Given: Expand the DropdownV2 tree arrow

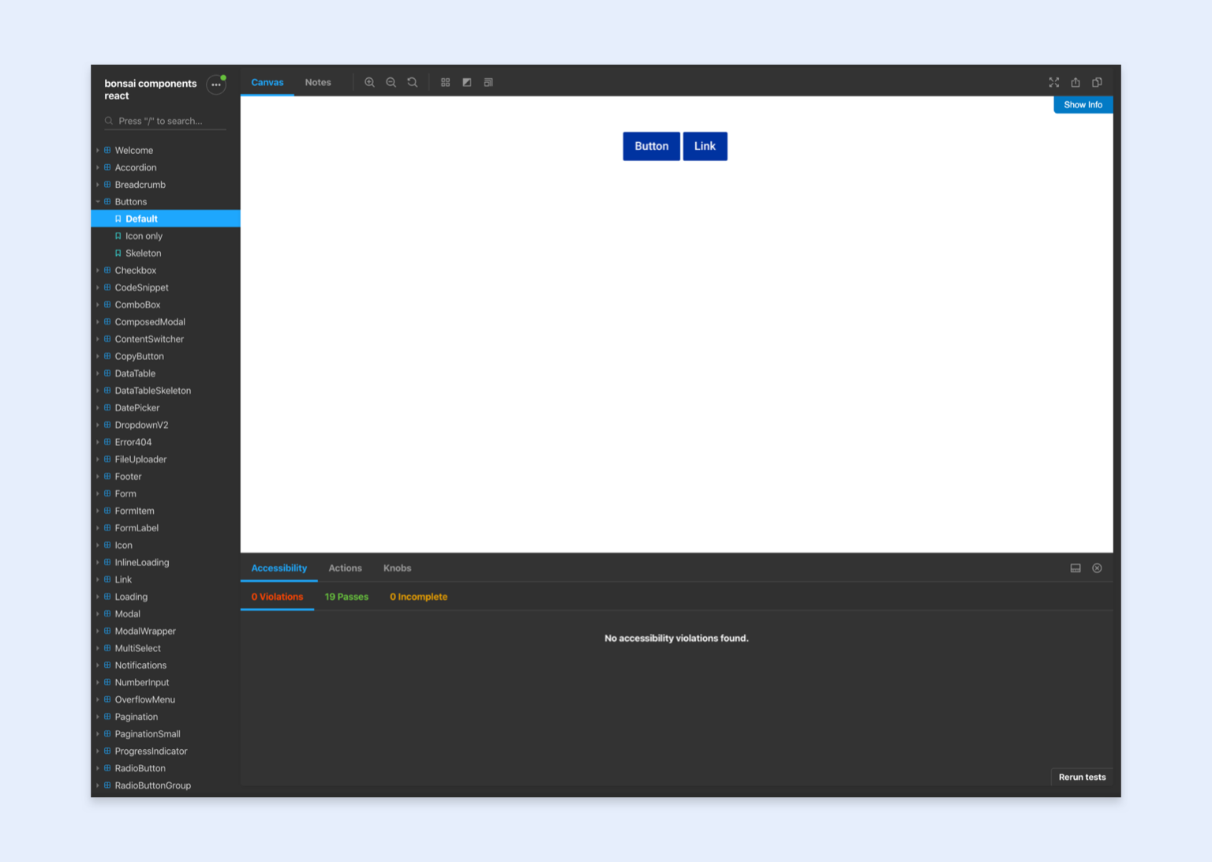Looking at the screenshot, I should click(x=98, y=425).
